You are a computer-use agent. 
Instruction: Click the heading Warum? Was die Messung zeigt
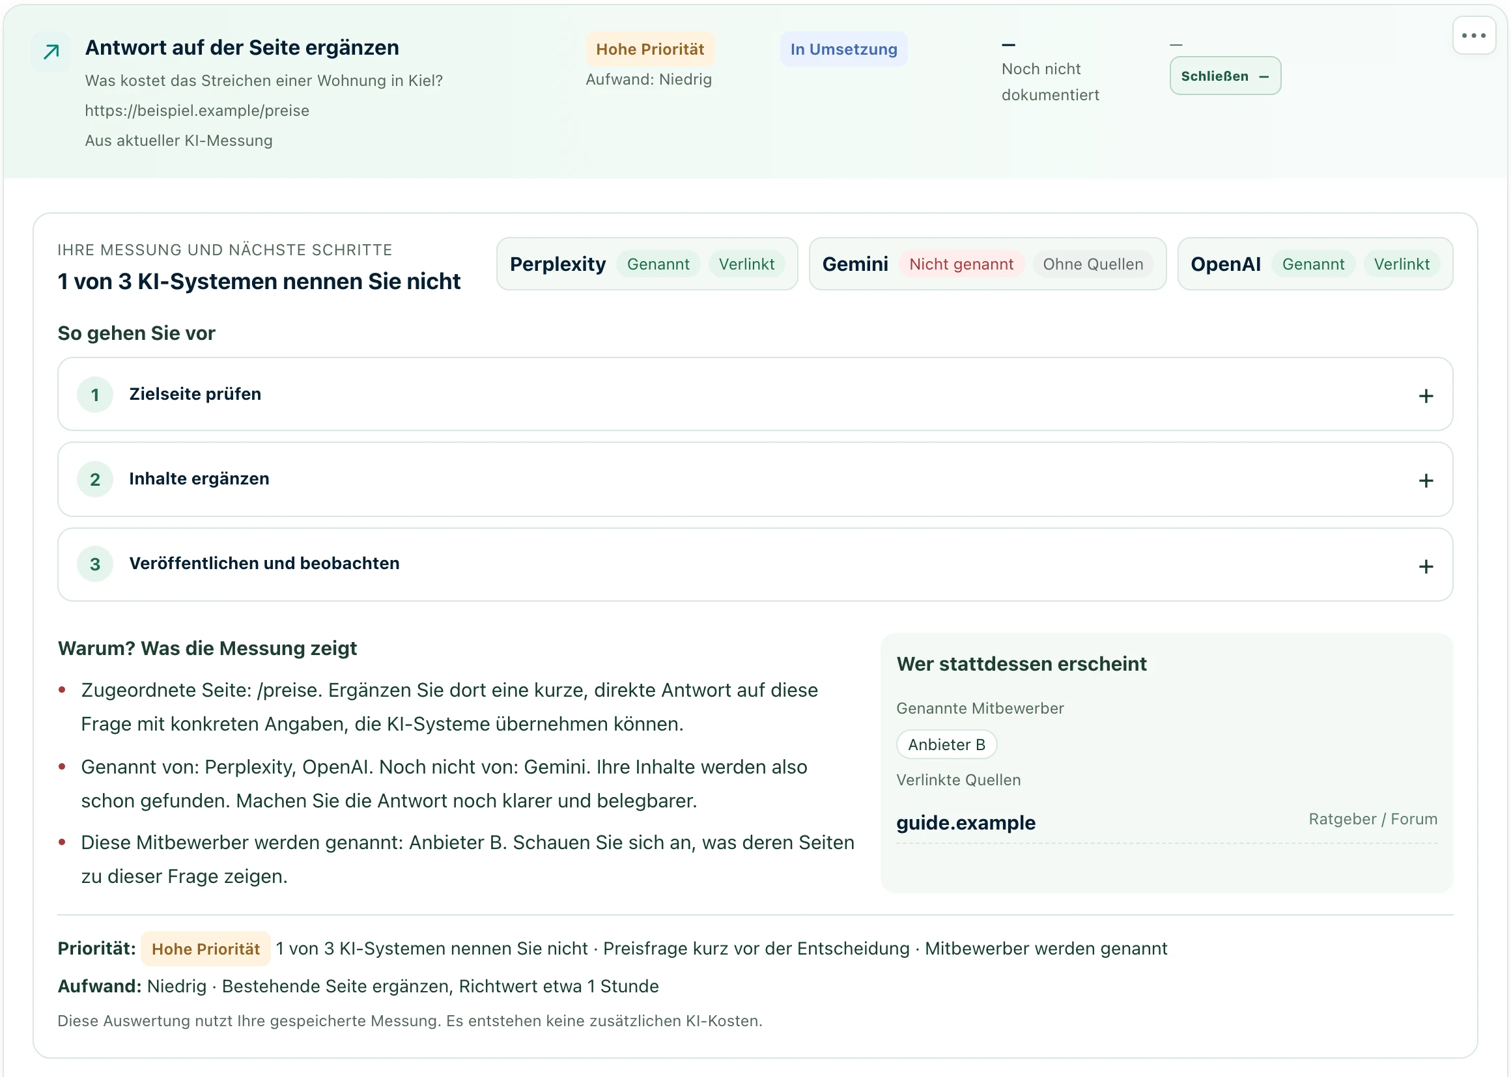click(x=207, y=648)
